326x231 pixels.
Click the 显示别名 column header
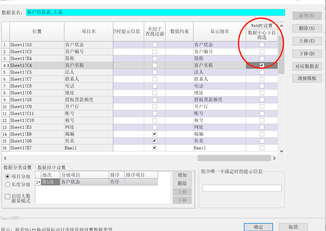(220, 31)
